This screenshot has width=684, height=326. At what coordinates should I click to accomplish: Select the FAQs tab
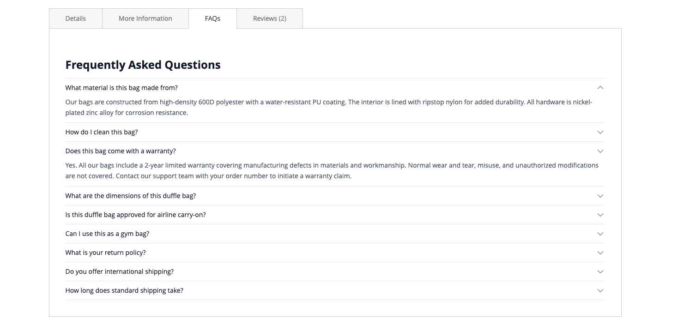212,18
